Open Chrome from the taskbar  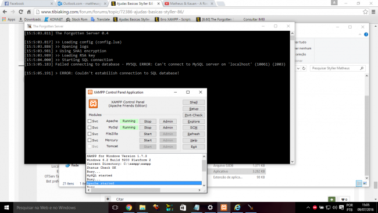pos(129,207)
